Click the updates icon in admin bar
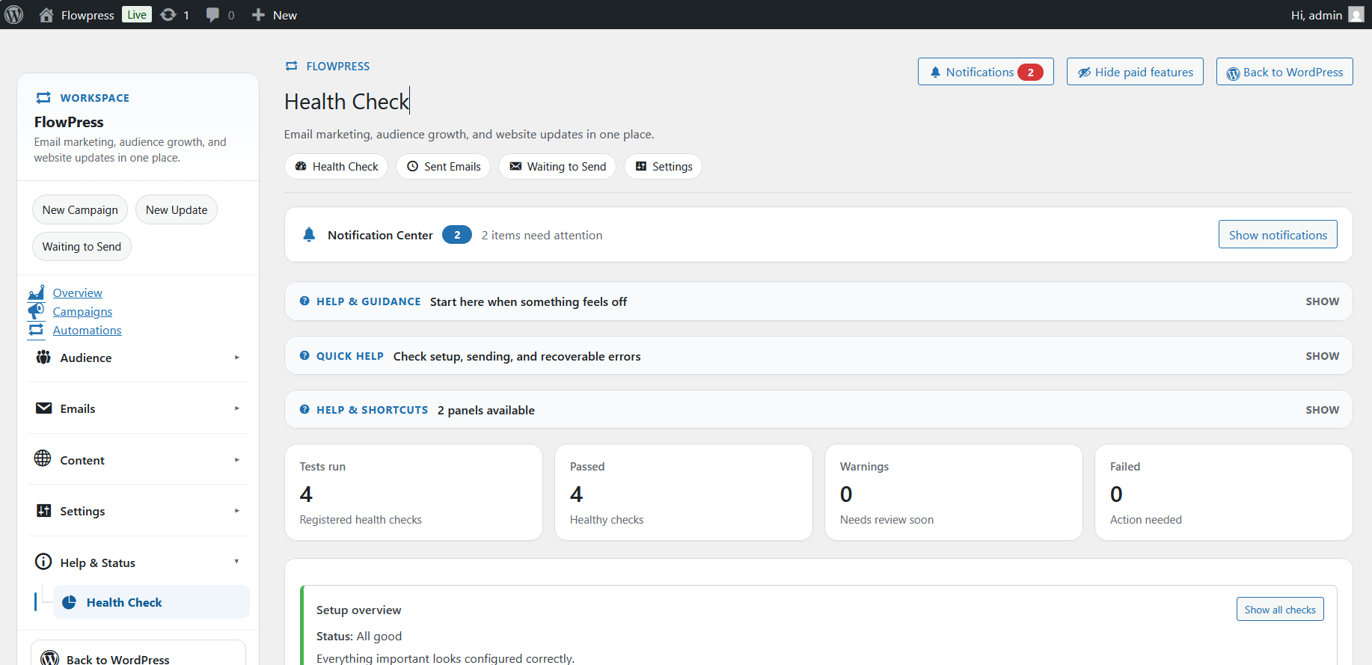Image resolution: width=1372 pixels, height=665 pixels. (x=169, y=15)
